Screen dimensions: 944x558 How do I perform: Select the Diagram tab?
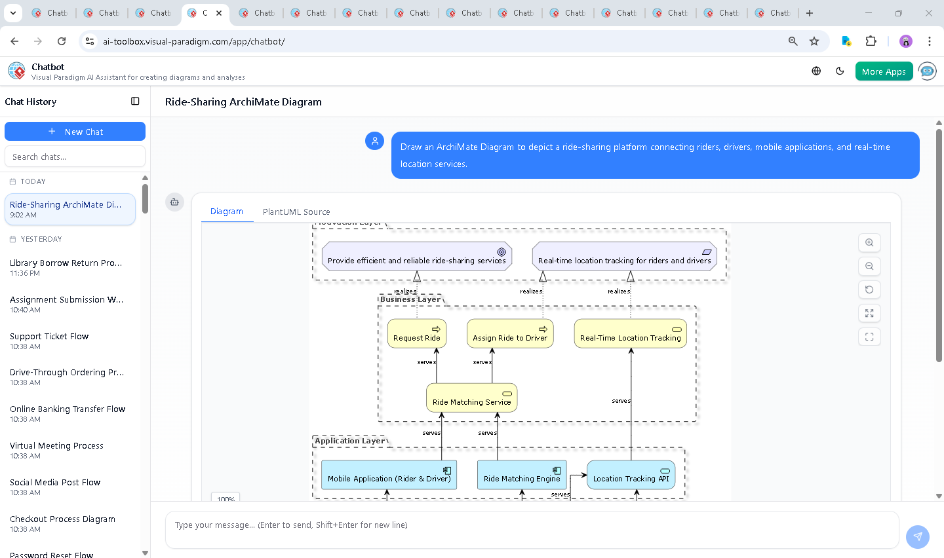pos(227,212)
